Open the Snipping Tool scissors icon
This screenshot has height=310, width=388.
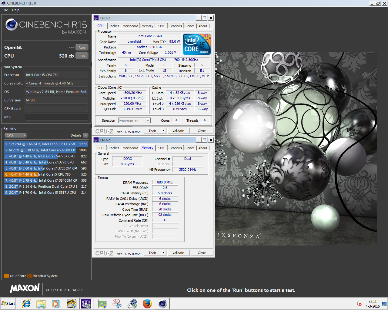pyautogui.click(x=117, y=304)
